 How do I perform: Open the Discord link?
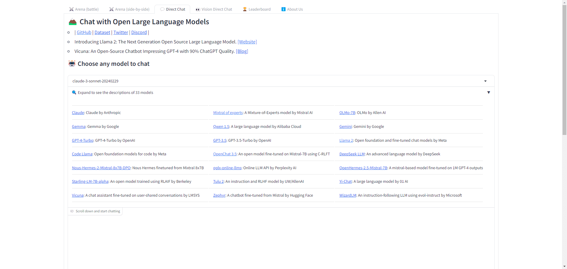139,32
